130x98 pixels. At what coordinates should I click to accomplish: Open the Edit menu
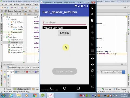point(6,4)
